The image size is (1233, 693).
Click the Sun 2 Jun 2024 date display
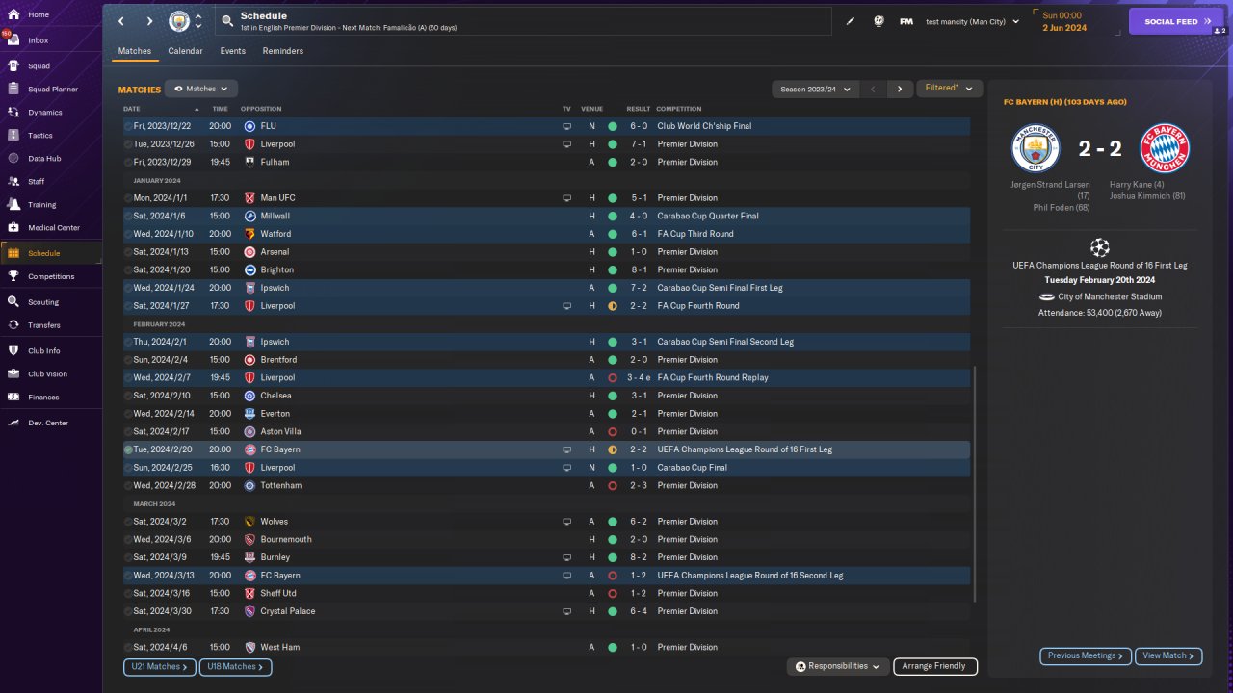tap(1064, 21)
